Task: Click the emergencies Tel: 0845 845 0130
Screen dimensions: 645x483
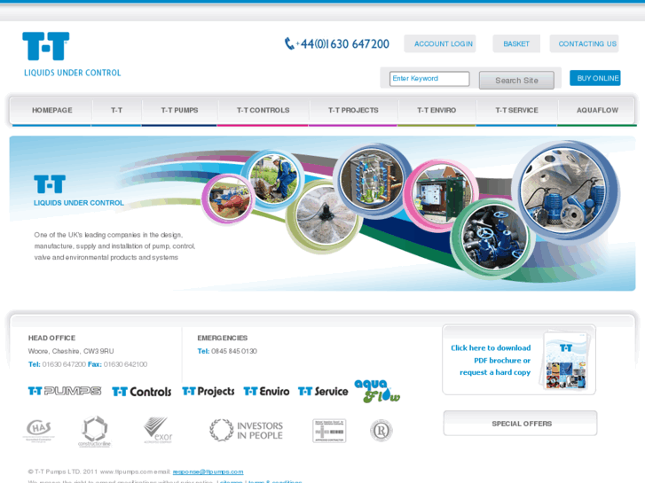Action: [227, 351]
